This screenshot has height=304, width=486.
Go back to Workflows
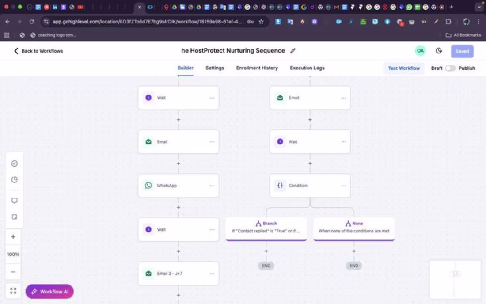point(38,51)
